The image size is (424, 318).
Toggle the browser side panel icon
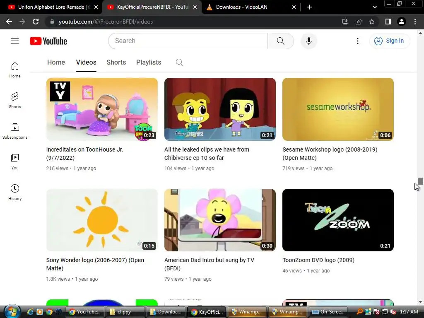[388, 22]
